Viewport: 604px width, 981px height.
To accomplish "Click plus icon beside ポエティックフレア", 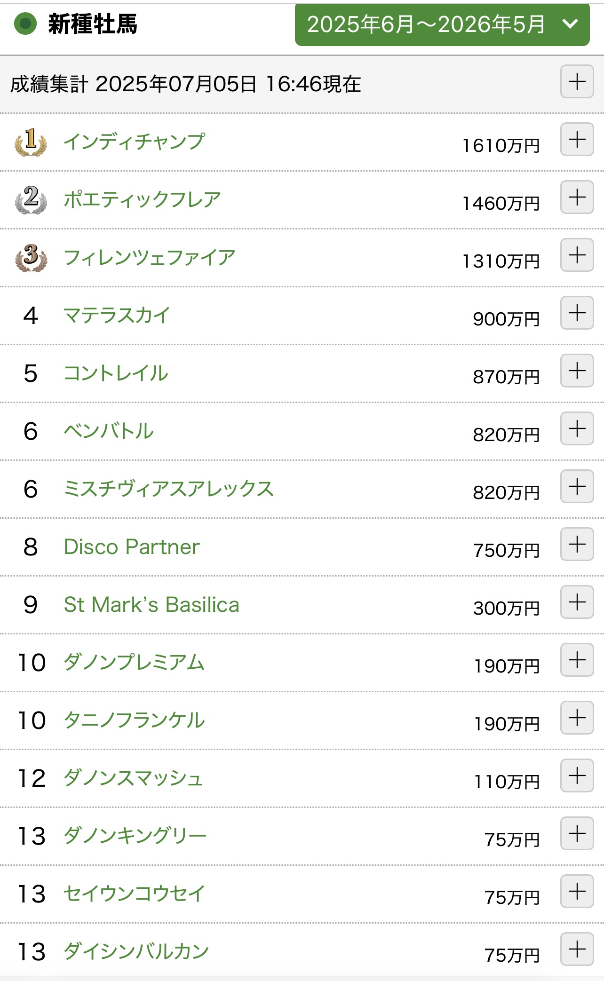I will [577, 197].
